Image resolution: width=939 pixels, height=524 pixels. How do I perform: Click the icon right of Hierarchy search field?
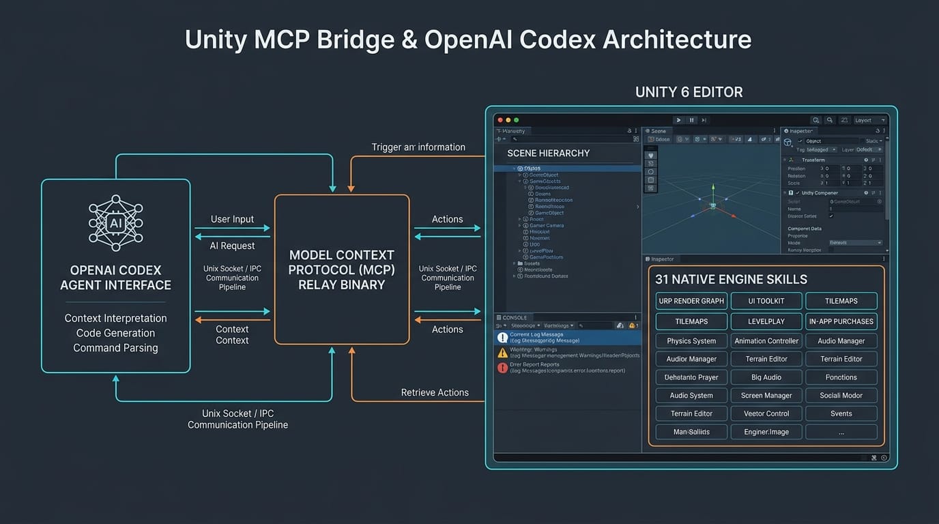(636, 139)
